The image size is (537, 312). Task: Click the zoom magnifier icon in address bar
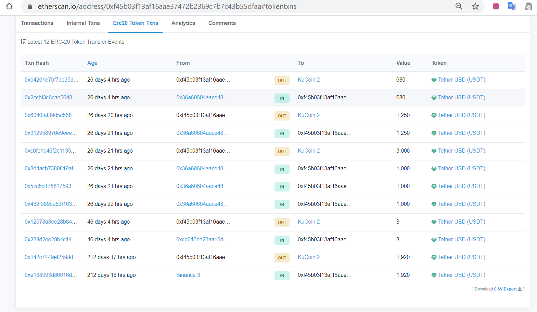(459, 6)
